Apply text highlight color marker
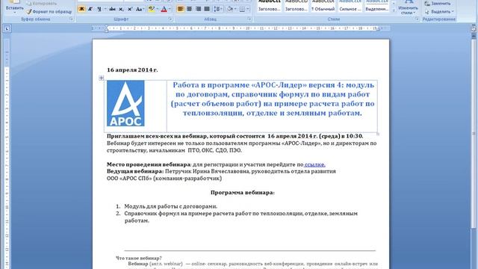 coord(151,9)
